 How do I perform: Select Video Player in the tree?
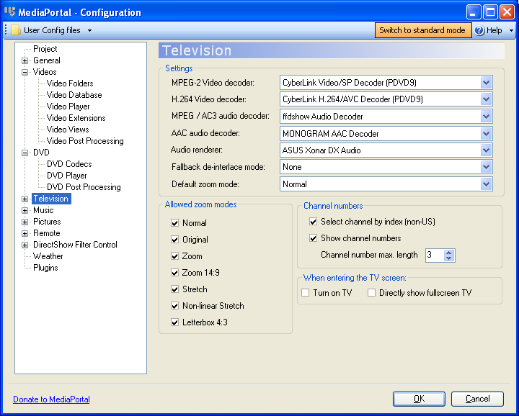68,107
